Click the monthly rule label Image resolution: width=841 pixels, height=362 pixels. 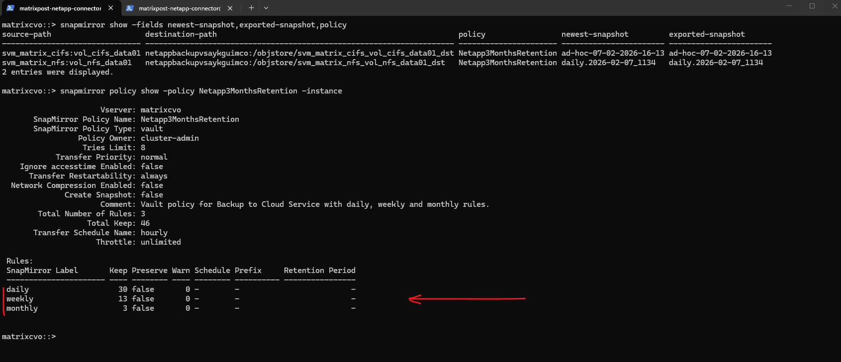(22, 308)
